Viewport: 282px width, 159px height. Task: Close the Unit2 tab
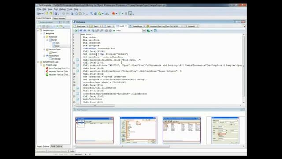pos(126,26)
